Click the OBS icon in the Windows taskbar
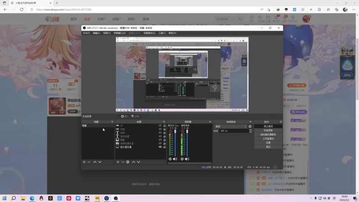The width and height of the screenshot is (359, 202). tap(116, 198)
